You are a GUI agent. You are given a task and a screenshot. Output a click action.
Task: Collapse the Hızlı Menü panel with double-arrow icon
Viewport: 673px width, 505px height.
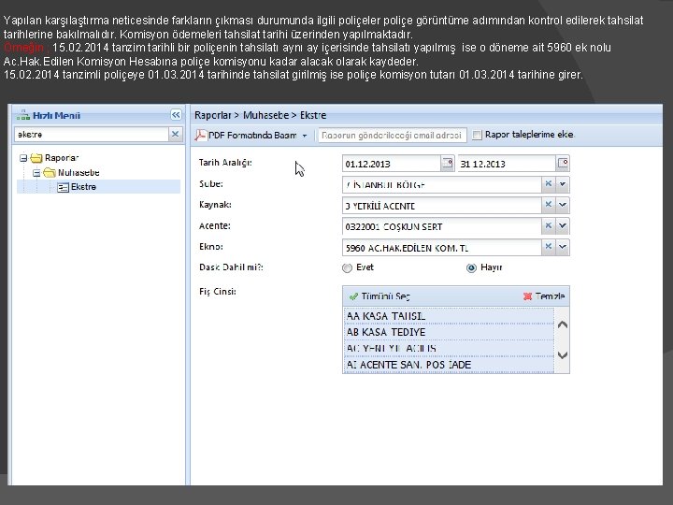click(x=176, y=115)
